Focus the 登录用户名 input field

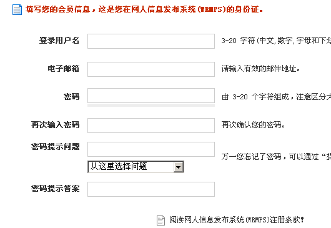point(151,41)
